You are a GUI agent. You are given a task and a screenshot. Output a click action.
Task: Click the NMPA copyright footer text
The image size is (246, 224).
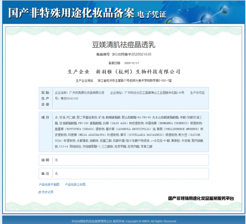pyautogui.click(x=124, y=221)
